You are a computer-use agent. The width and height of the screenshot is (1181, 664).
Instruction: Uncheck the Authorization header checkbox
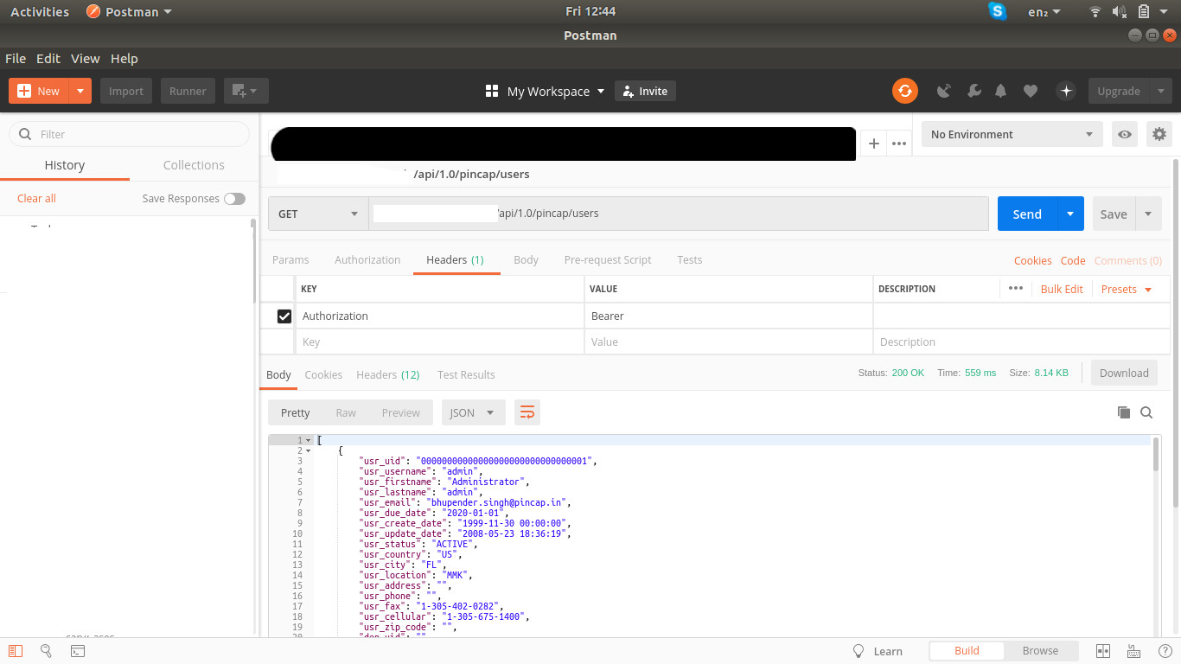pos(284,316)
